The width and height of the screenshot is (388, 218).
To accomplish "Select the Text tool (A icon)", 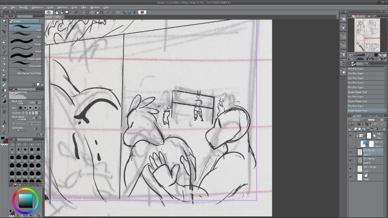I will [x=4, y=123].
